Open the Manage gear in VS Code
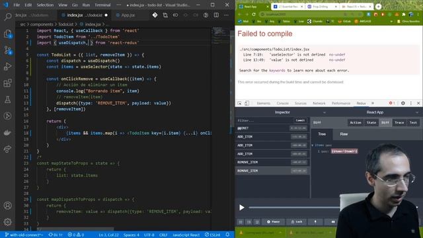This screenshot has width=423, height=238. 7,222
